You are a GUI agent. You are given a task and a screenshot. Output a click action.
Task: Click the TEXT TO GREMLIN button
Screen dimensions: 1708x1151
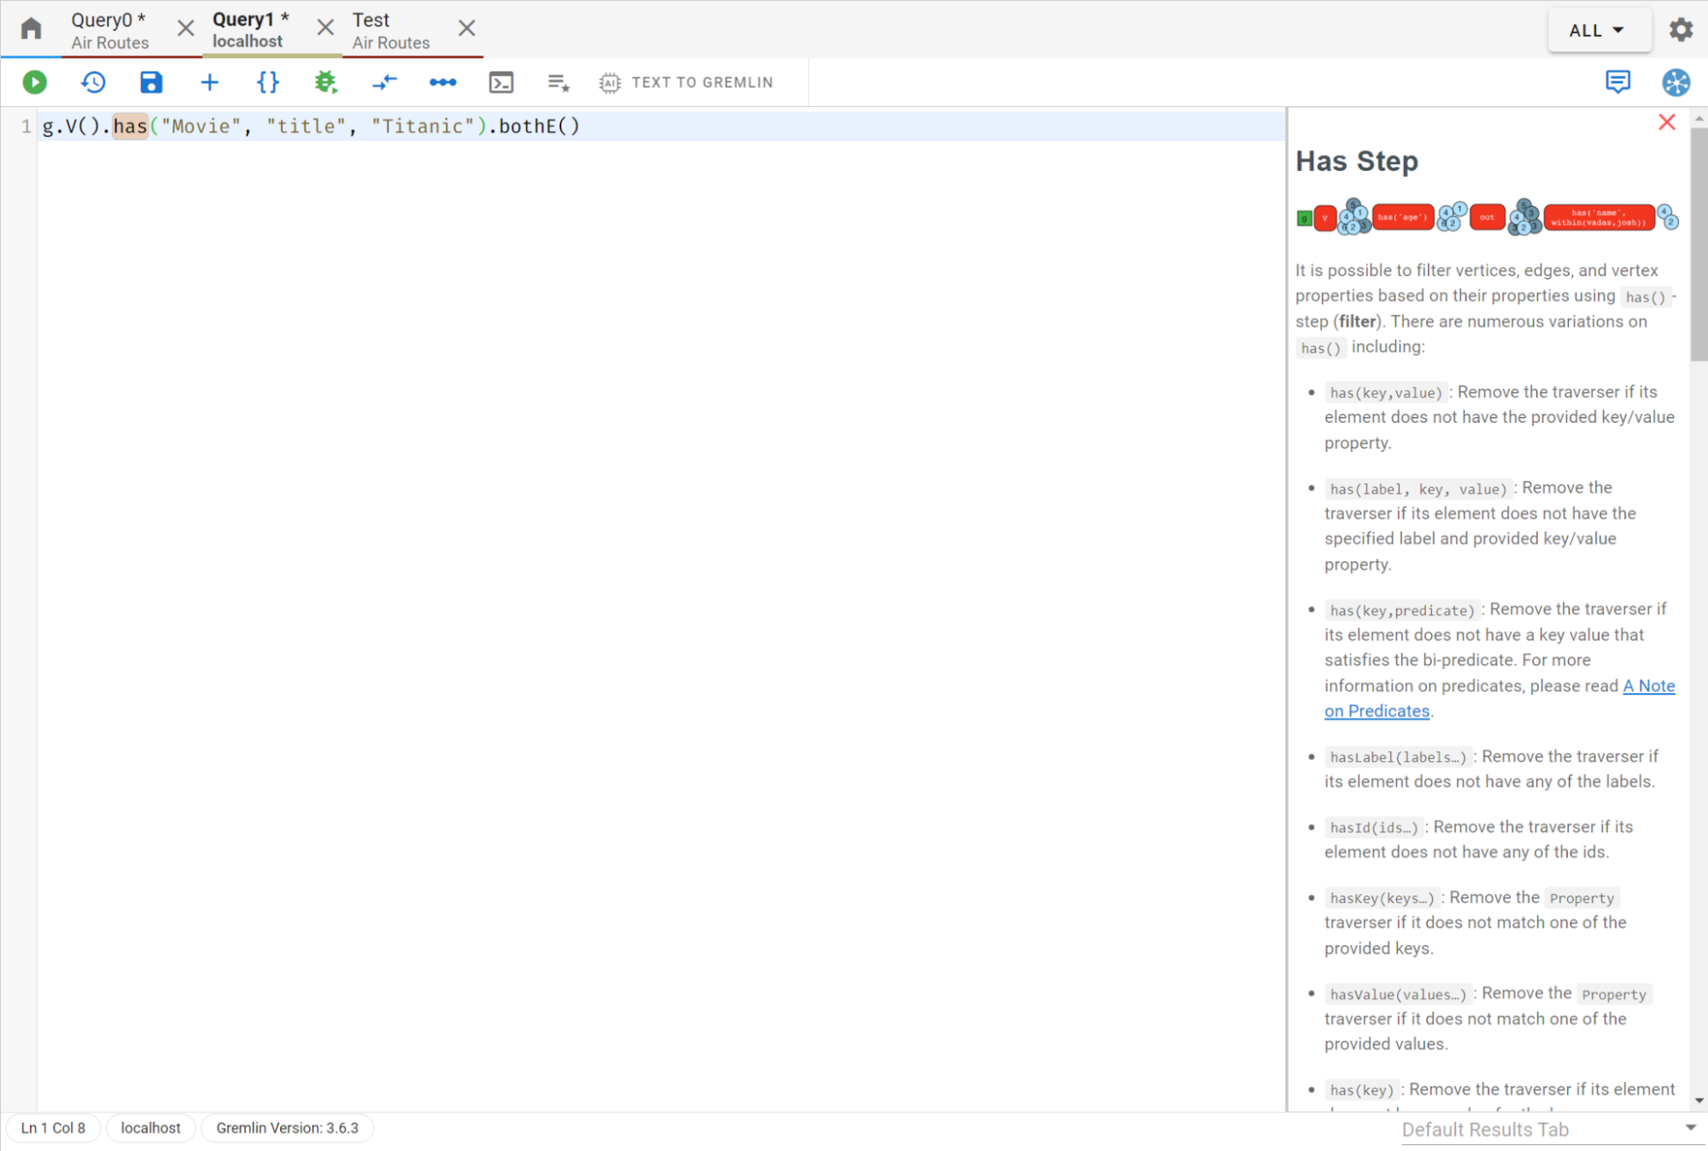[x=687, y=82]
